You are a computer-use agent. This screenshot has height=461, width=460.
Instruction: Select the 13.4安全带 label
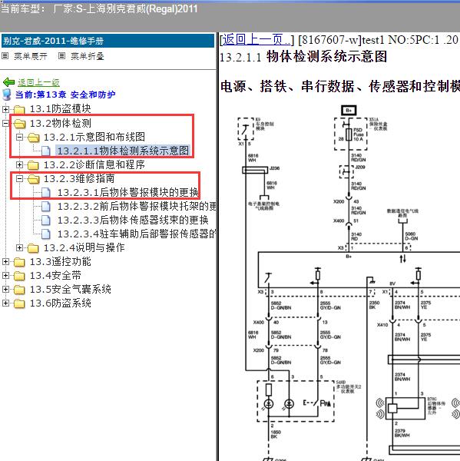pyautogui.click(x=55, y=276)
